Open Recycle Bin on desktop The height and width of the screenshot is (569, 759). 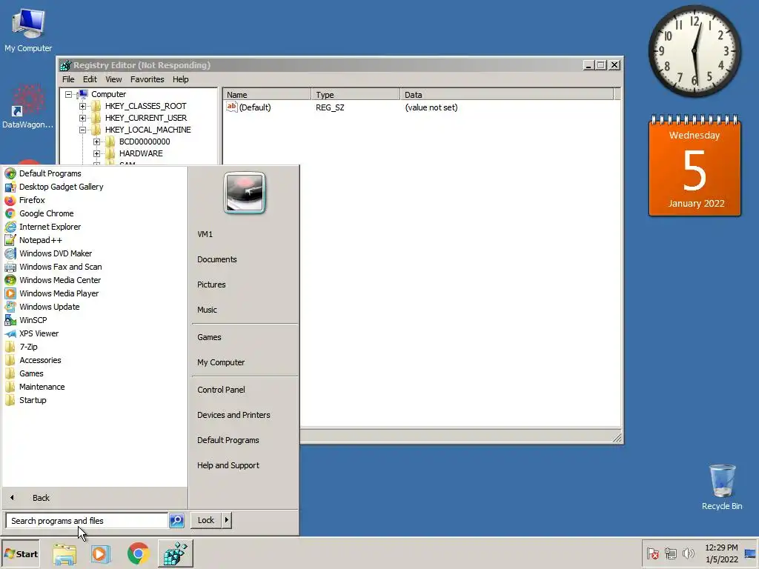coord(722,487)
